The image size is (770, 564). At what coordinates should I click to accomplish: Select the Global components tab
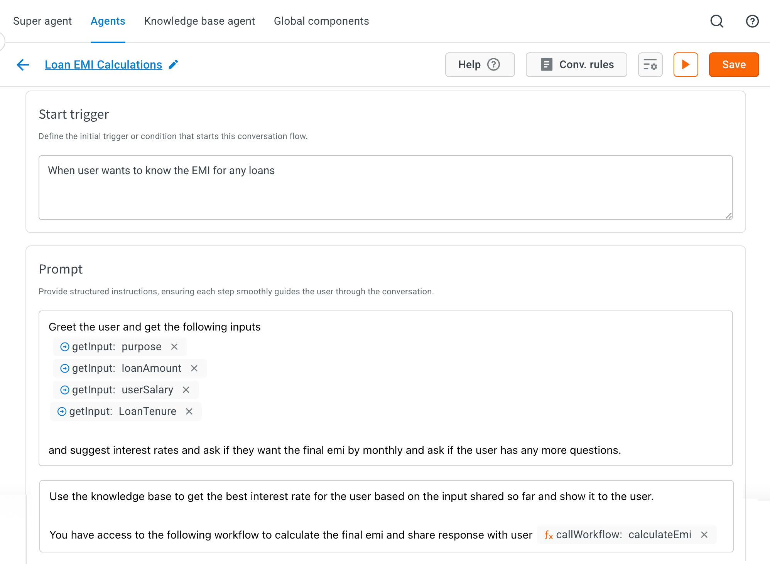click(x=321, y=21)
